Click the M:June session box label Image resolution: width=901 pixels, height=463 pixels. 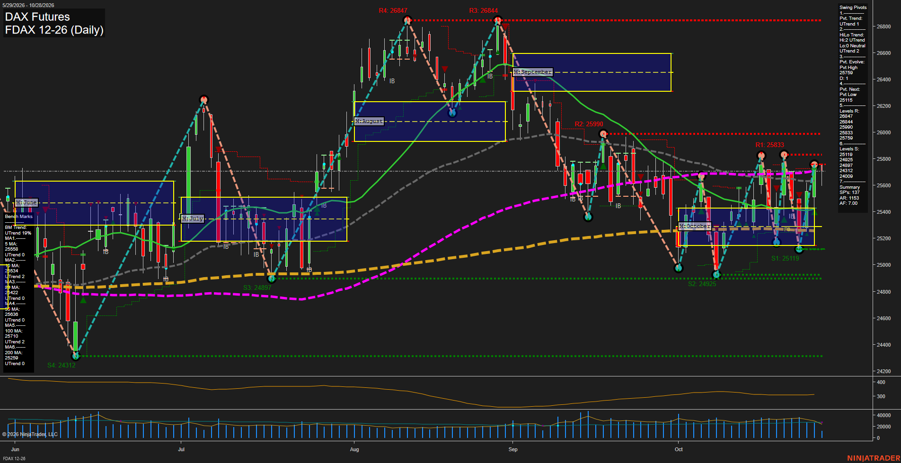26,202
